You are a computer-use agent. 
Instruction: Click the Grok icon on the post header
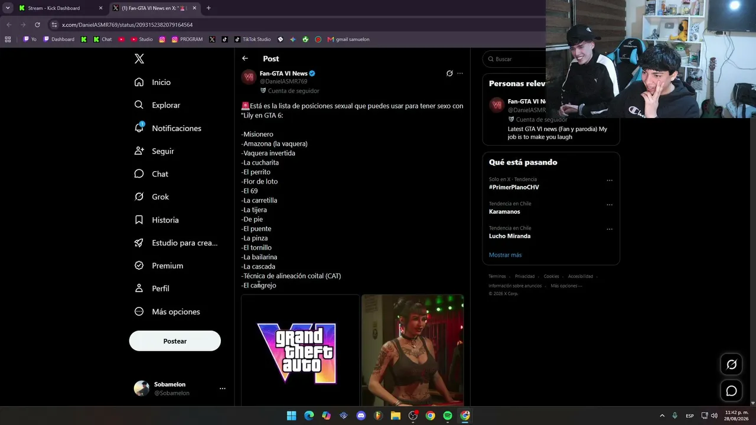tap(449, 74)
